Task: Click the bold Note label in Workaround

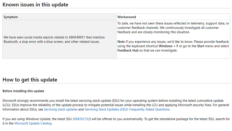Action: click(121, 42)
